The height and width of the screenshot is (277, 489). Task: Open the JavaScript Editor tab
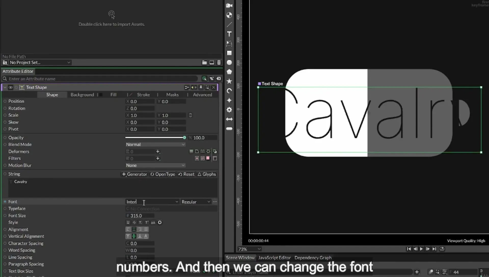[x=274, y=258]
